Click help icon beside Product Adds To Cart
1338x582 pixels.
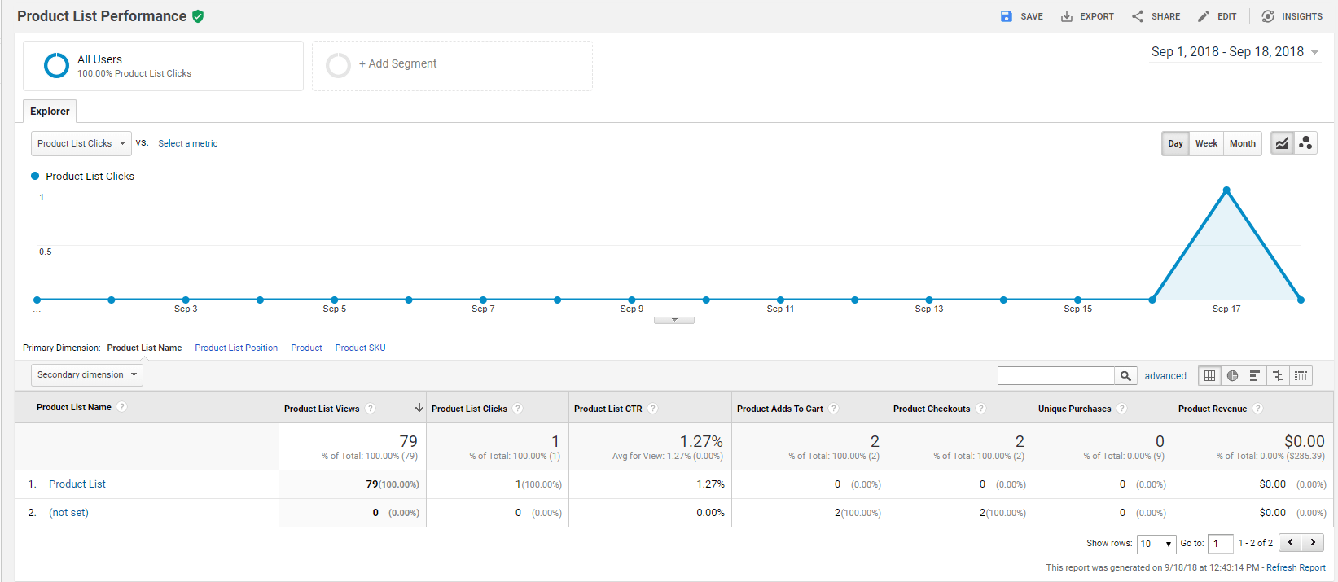coord(833,409)
